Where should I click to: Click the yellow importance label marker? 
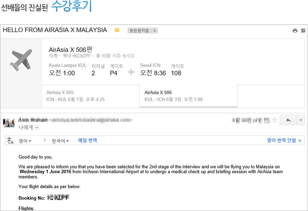coord(117,30)
